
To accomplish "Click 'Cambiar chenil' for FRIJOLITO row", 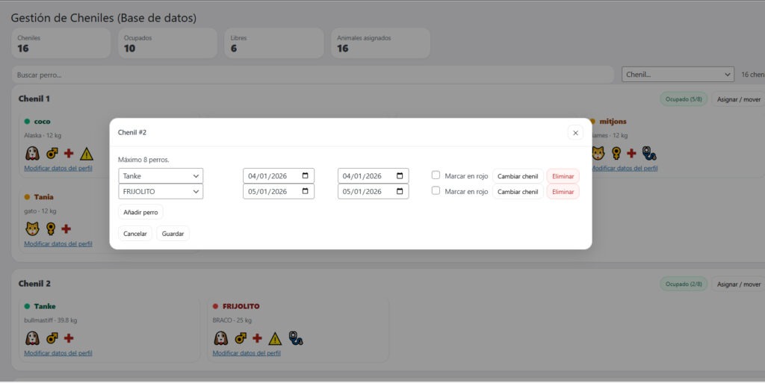I will pyautogui.click(x=518, y=191).
